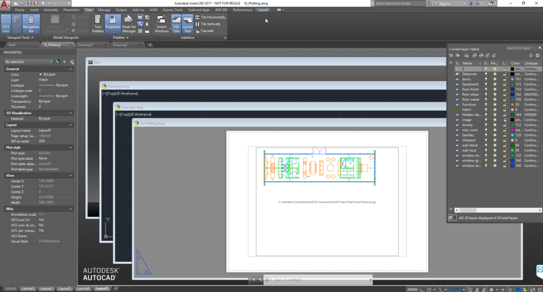
Task: Toggle the lock icon for Joinery layer
Action: (x=505, y=125)
